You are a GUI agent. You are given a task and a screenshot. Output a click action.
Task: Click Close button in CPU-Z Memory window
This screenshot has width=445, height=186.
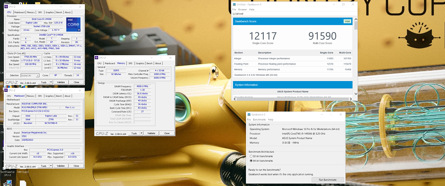166,133
